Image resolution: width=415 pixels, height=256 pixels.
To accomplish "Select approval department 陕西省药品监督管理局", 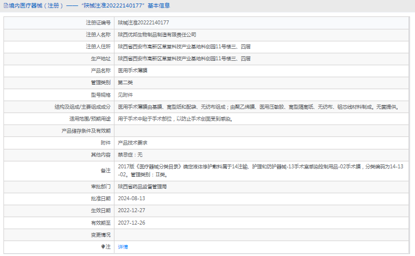I will (x=142, y=187).
